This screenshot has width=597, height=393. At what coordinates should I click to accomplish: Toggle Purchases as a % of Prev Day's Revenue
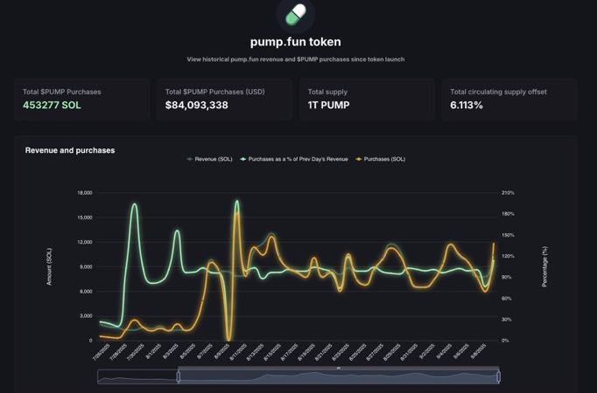click(297, 159)
